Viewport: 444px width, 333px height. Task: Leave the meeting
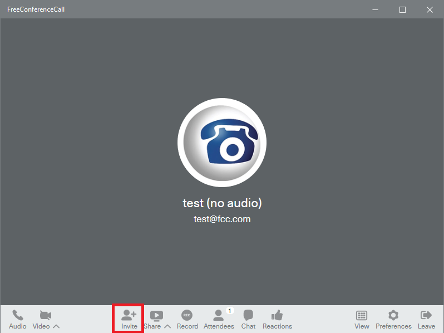pos(426,316)
